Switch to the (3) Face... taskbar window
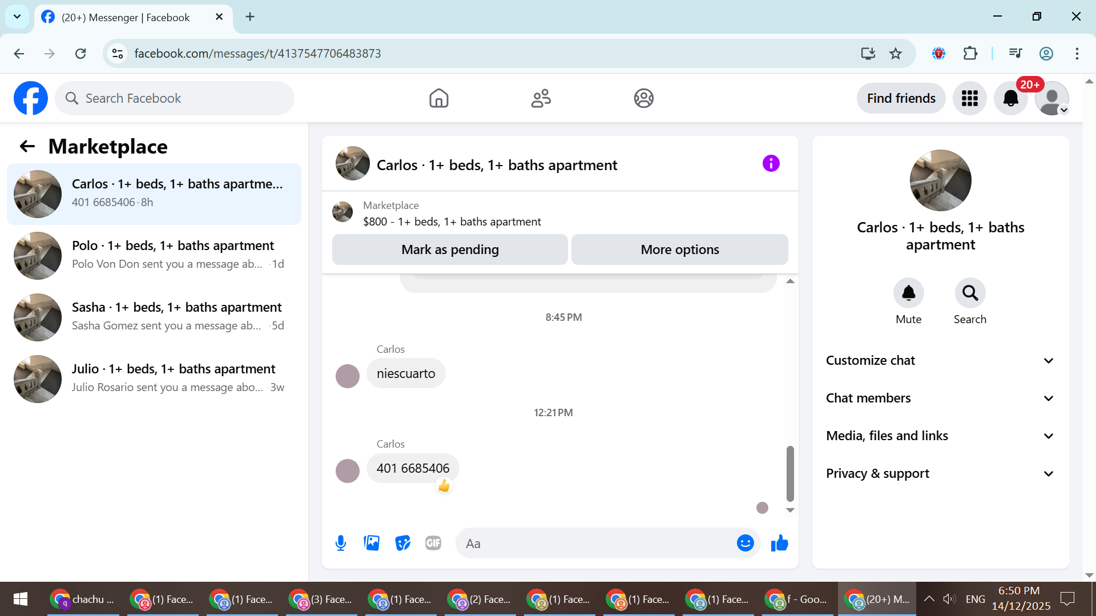This screenshot has height=616, width=1096. tap(321, 599)
